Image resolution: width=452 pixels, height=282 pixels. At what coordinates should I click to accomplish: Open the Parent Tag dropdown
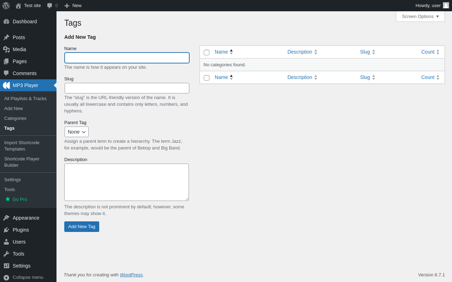tap(77, 132)
